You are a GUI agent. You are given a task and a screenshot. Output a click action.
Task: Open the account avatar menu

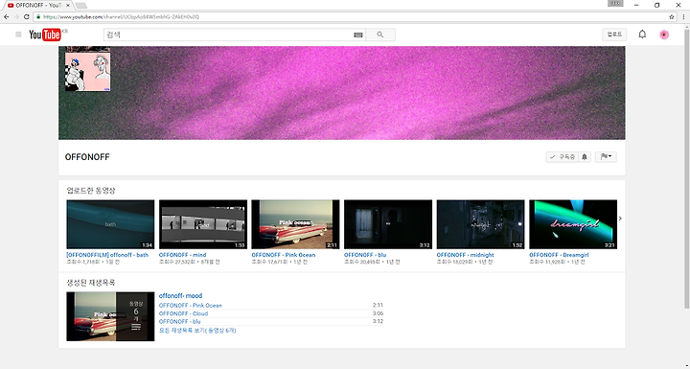(664, 35)
